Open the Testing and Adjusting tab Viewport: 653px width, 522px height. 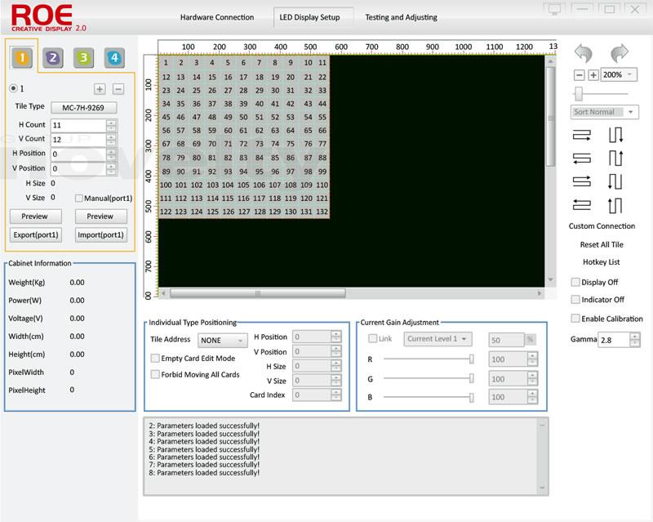[x=401, y=17]
